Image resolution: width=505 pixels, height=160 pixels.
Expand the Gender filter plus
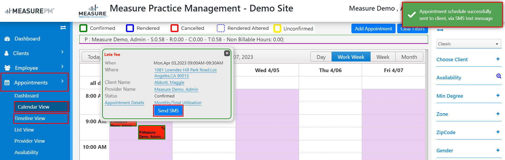[x=498, y=150]
